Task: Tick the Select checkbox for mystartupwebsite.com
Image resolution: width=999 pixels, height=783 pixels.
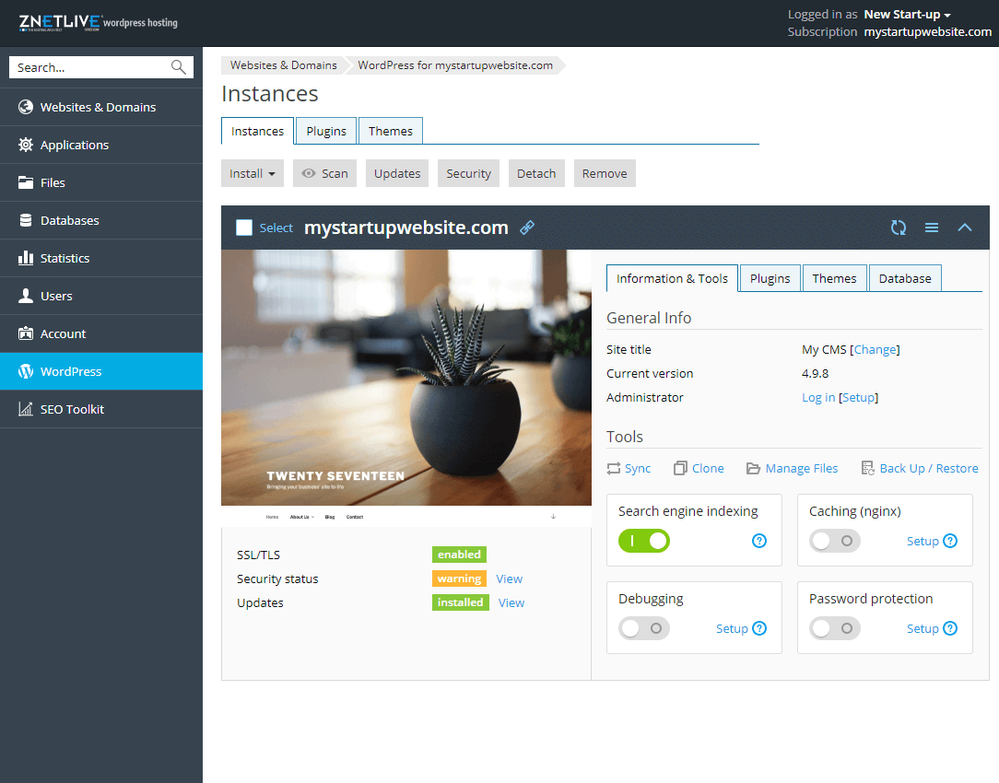Action: click(x=244, y=228)
